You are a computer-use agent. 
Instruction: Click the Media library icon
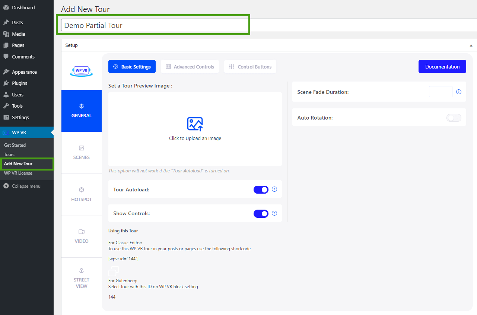tap(6, 34)
